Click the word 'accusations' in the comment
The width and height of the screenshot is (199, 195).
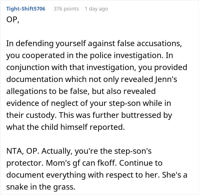[x=159, y=43]
